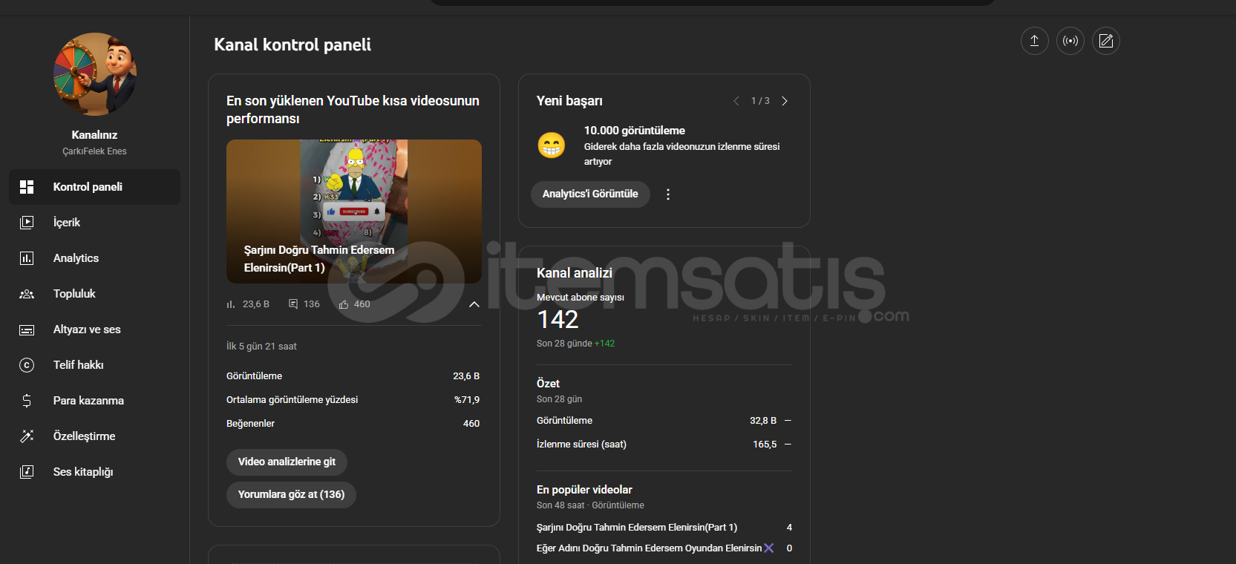Click the views bar-chart icon showing 23,6 B
The image size is (1236, 564).
pos(231,304)
